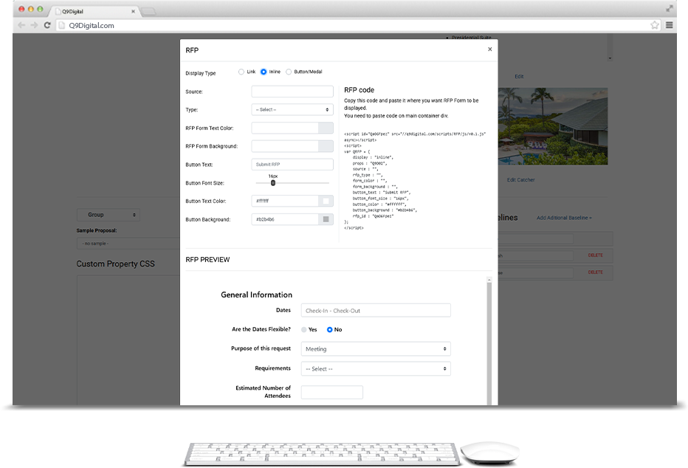The image size is (688, 468).
Task: Click the Custom Property CSS text area
Action: 128,340
